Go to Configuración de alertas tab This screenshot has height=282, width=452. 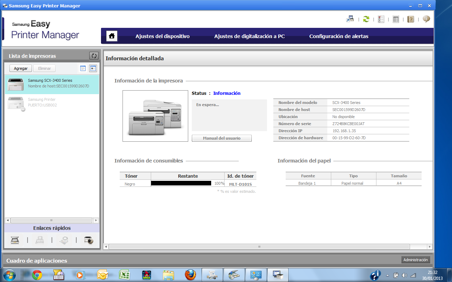tap(339, 36)
